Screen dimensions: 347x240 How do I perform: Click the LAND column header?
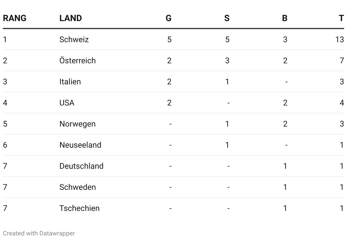point(71,18)
